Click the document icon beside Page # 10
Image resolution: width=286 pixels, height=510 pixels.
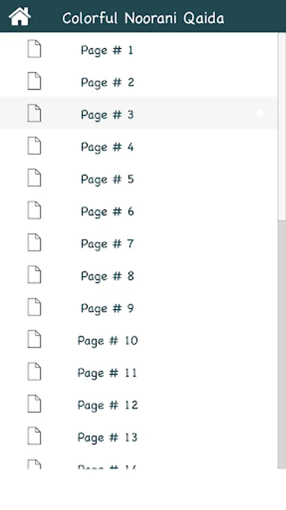click(x=34, y=339)
